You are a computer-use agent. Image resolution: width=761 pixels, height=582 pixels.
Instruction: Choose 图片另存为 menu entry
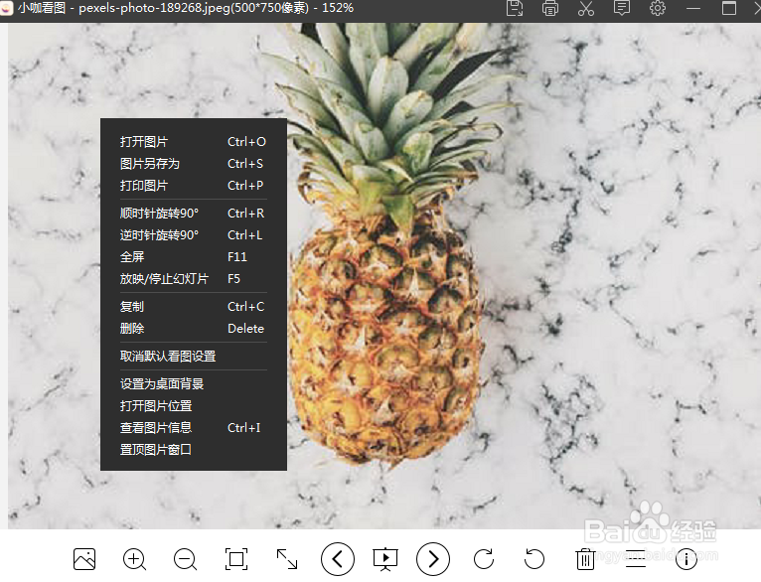point(194,164)
